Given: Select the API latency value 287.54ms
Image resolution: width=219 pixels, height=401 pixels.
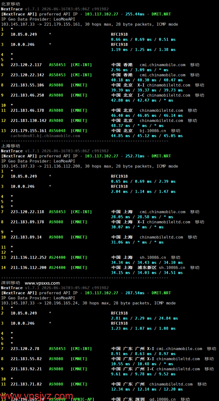Looking at the screenshot, I should coord(135,293).
